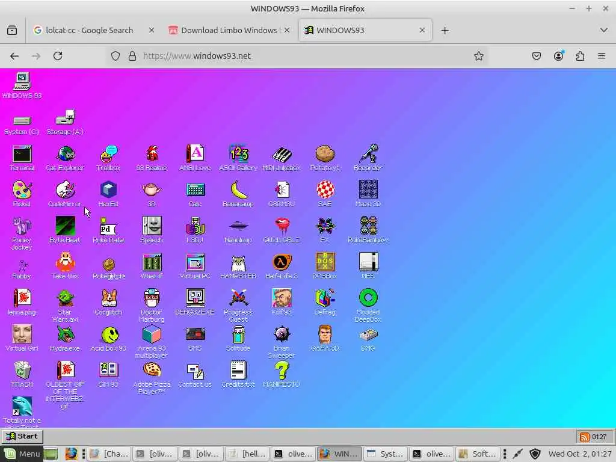Open the MANIFESTO question mark icon
The image size is (616, 462).
[x=282, y=375]
